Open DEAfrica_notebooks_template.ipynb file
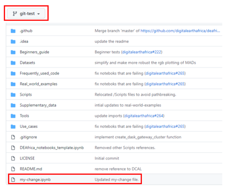229x190 pixels. point(52,148)
